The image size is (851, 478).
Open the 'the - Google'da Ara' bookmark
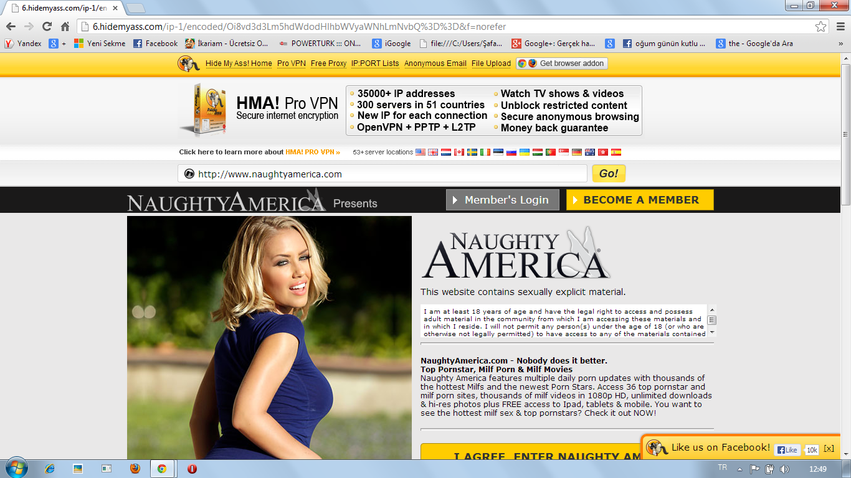tap(755, 44)
